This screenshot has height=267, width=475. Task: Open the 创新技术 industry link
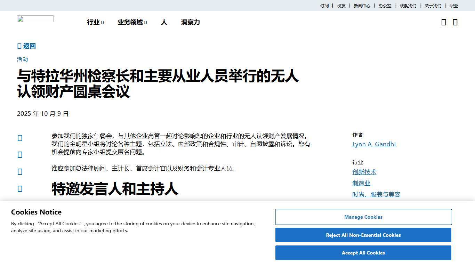pos(364,172)
